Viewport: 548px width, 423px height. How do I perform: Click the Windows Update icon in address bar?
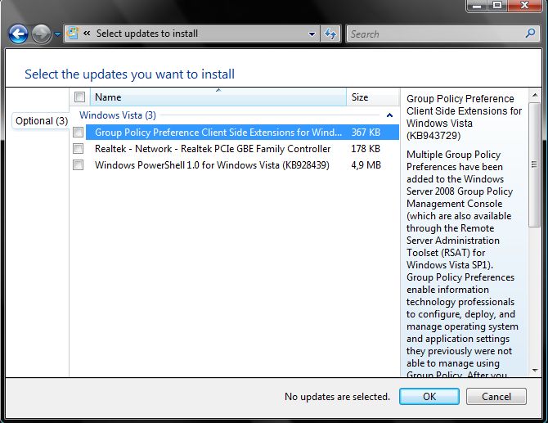click(72, 34)
